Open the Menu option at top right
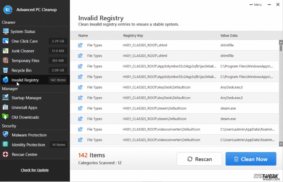 click(x=255, y=5)
